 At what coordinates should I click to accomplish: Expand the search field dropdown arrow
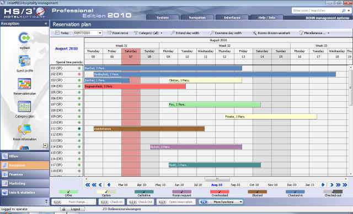tap(349, 10)
